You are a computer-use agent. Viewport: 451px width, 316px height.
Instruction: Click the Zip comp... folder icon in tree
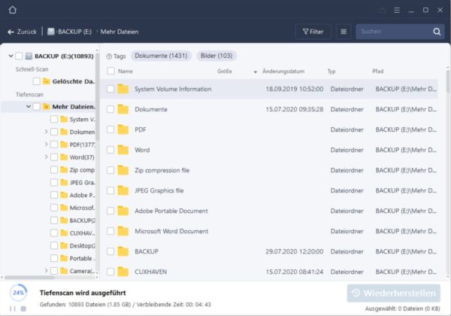coord(64,170)
